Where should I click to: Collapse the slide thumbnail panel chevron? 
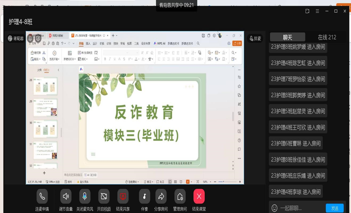[59, 70]
